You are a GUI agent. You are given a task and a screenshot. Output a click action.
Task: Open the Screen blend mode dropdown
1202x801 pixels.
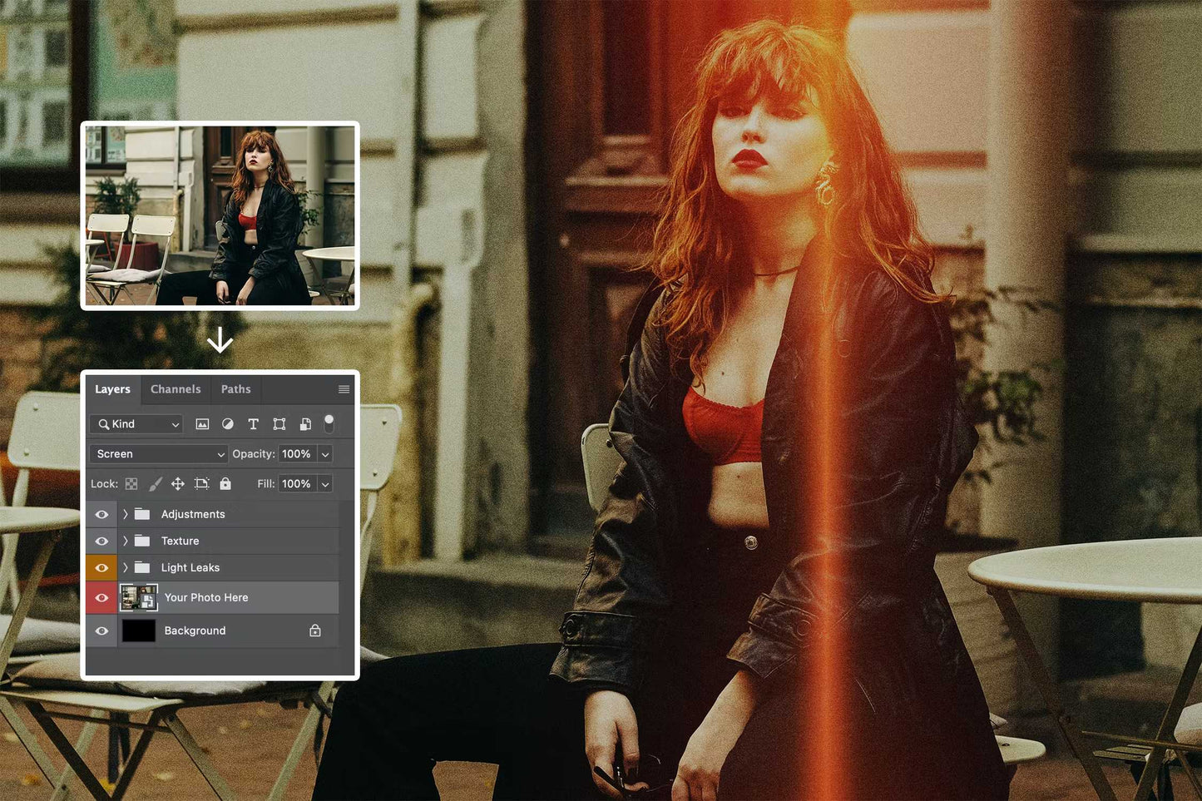coord(158,454)
